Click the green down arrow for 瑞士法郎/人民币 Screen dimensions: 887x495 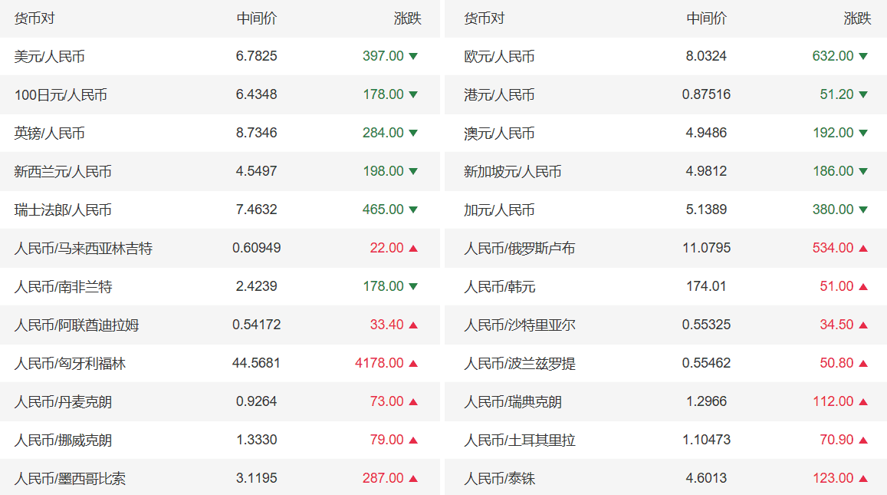[413, 210]
